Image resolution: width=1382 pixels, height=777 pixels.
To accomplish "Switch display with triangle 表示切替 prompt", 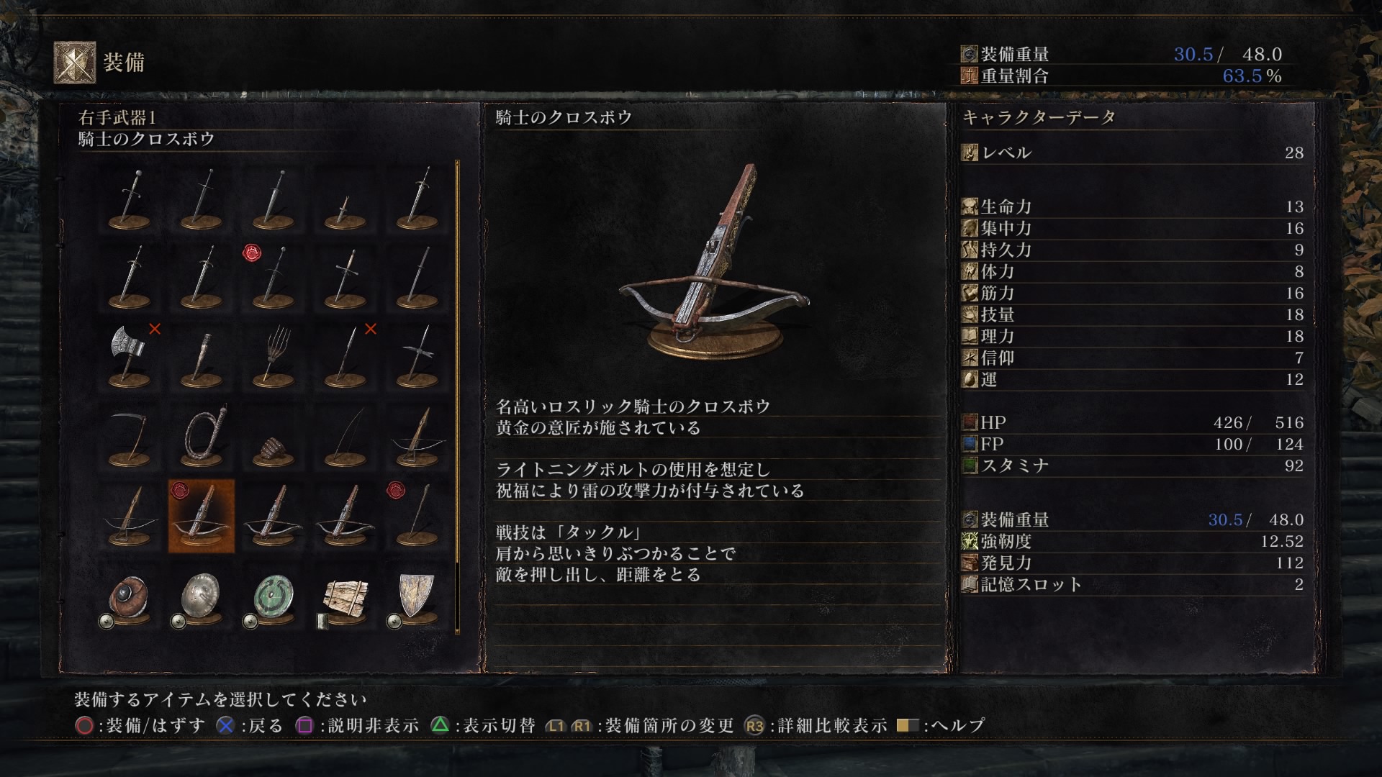I will click(x=483, y=725).
